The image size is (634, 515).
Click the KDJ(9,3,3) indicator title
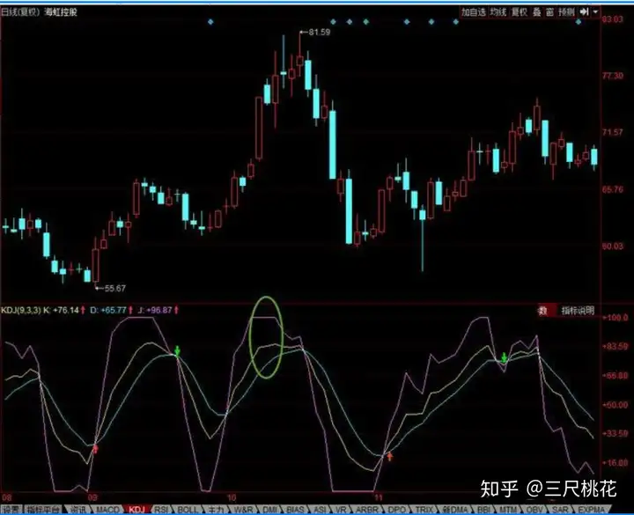pyautogui.click(x=21, y=310)
